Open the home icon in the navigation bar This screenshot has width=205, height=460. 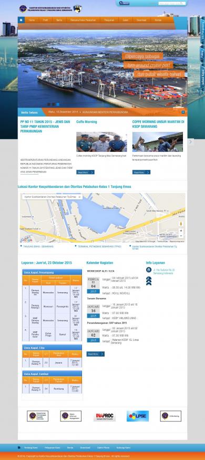pos(21,20)
